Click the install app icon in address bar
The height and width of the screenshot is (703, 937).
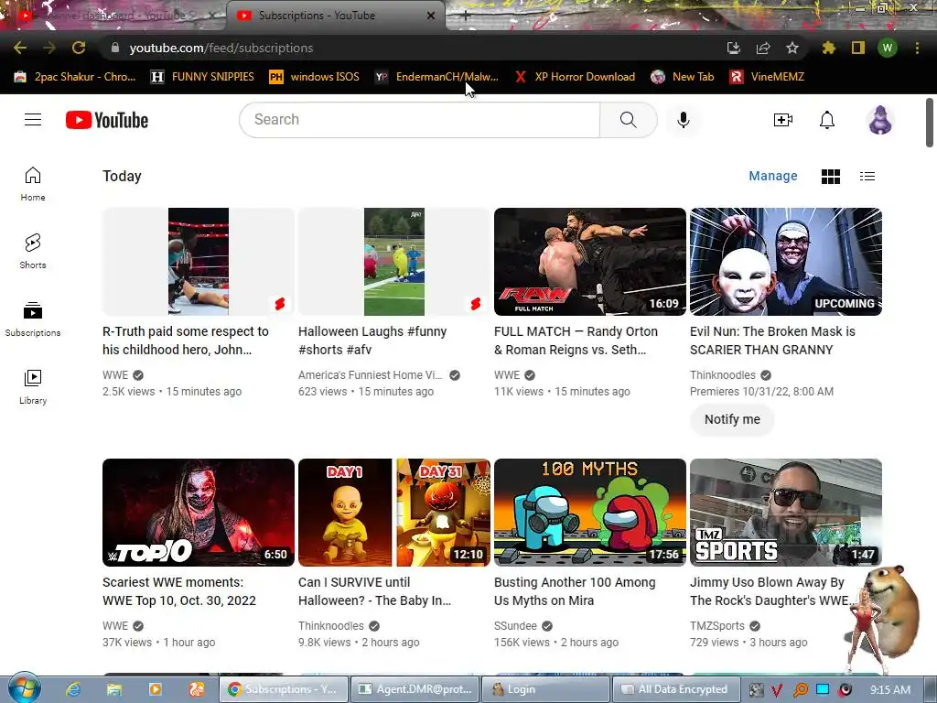click(734, 48)
